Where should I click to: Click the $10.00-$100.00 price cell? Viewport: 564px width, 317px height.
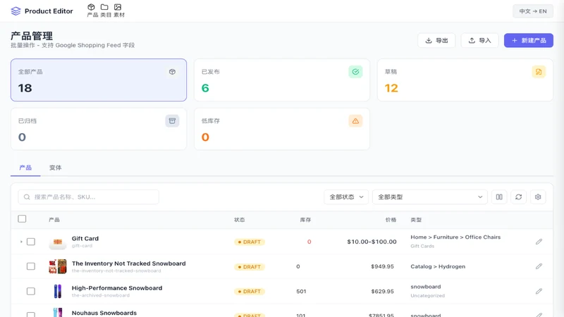click(372, 242)
